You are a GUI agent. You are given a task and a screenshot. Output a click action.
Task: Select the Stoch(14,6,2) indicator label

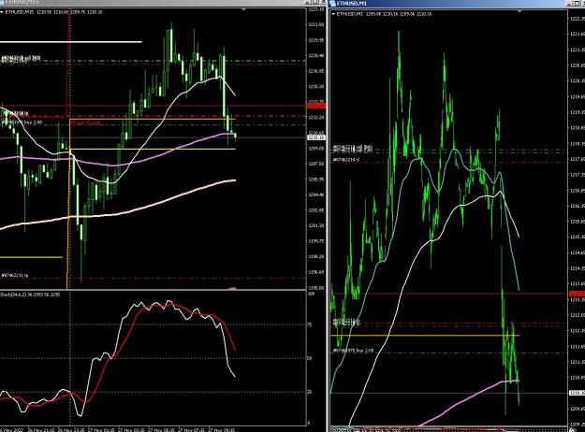(x=29, y=295)
